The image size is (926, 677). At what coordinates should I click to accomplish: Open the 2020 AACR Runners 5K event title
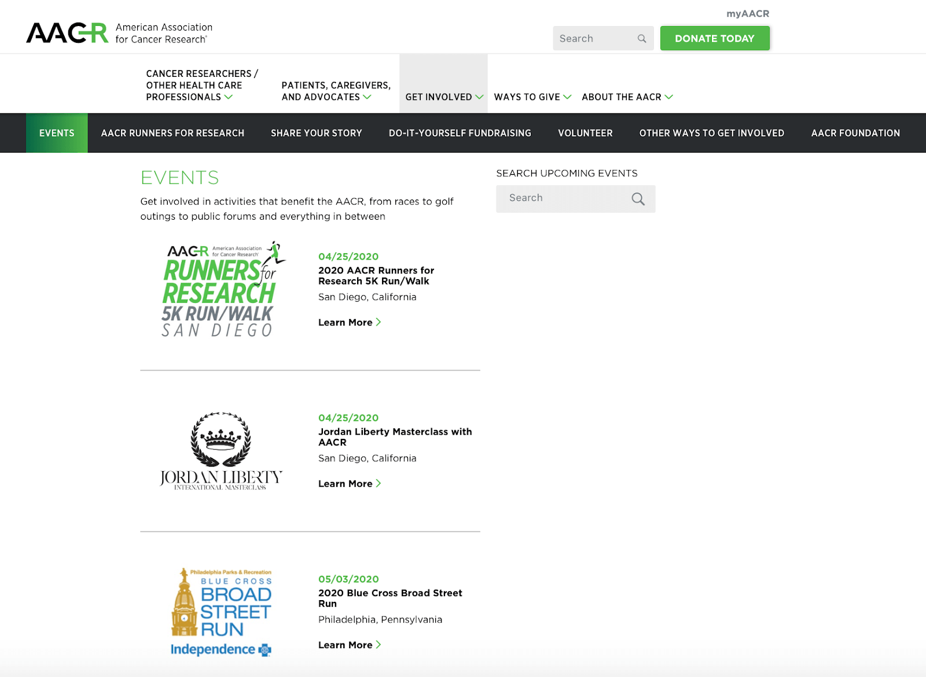click(x=376, y=276)
